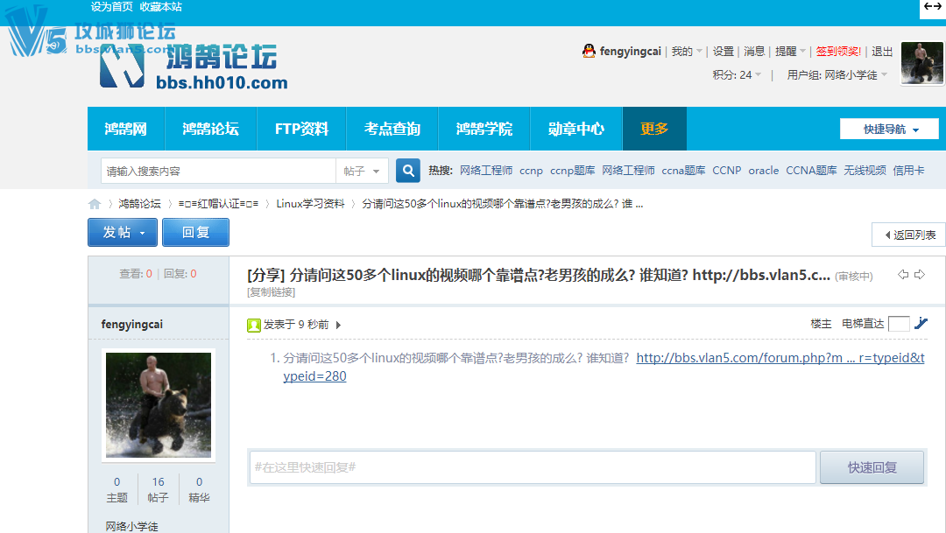Screen dimensions: 946x533
Task: Expand the 我的 user menu
Action: (x=687, y=52)
